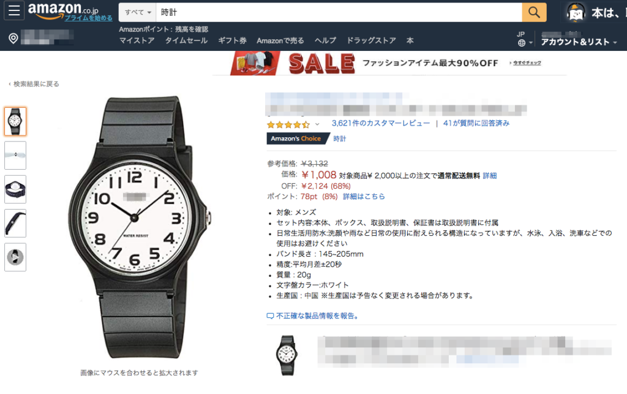Select the first watch thumbnail
The image size is (627, 394).
click(x=15, y=121)
